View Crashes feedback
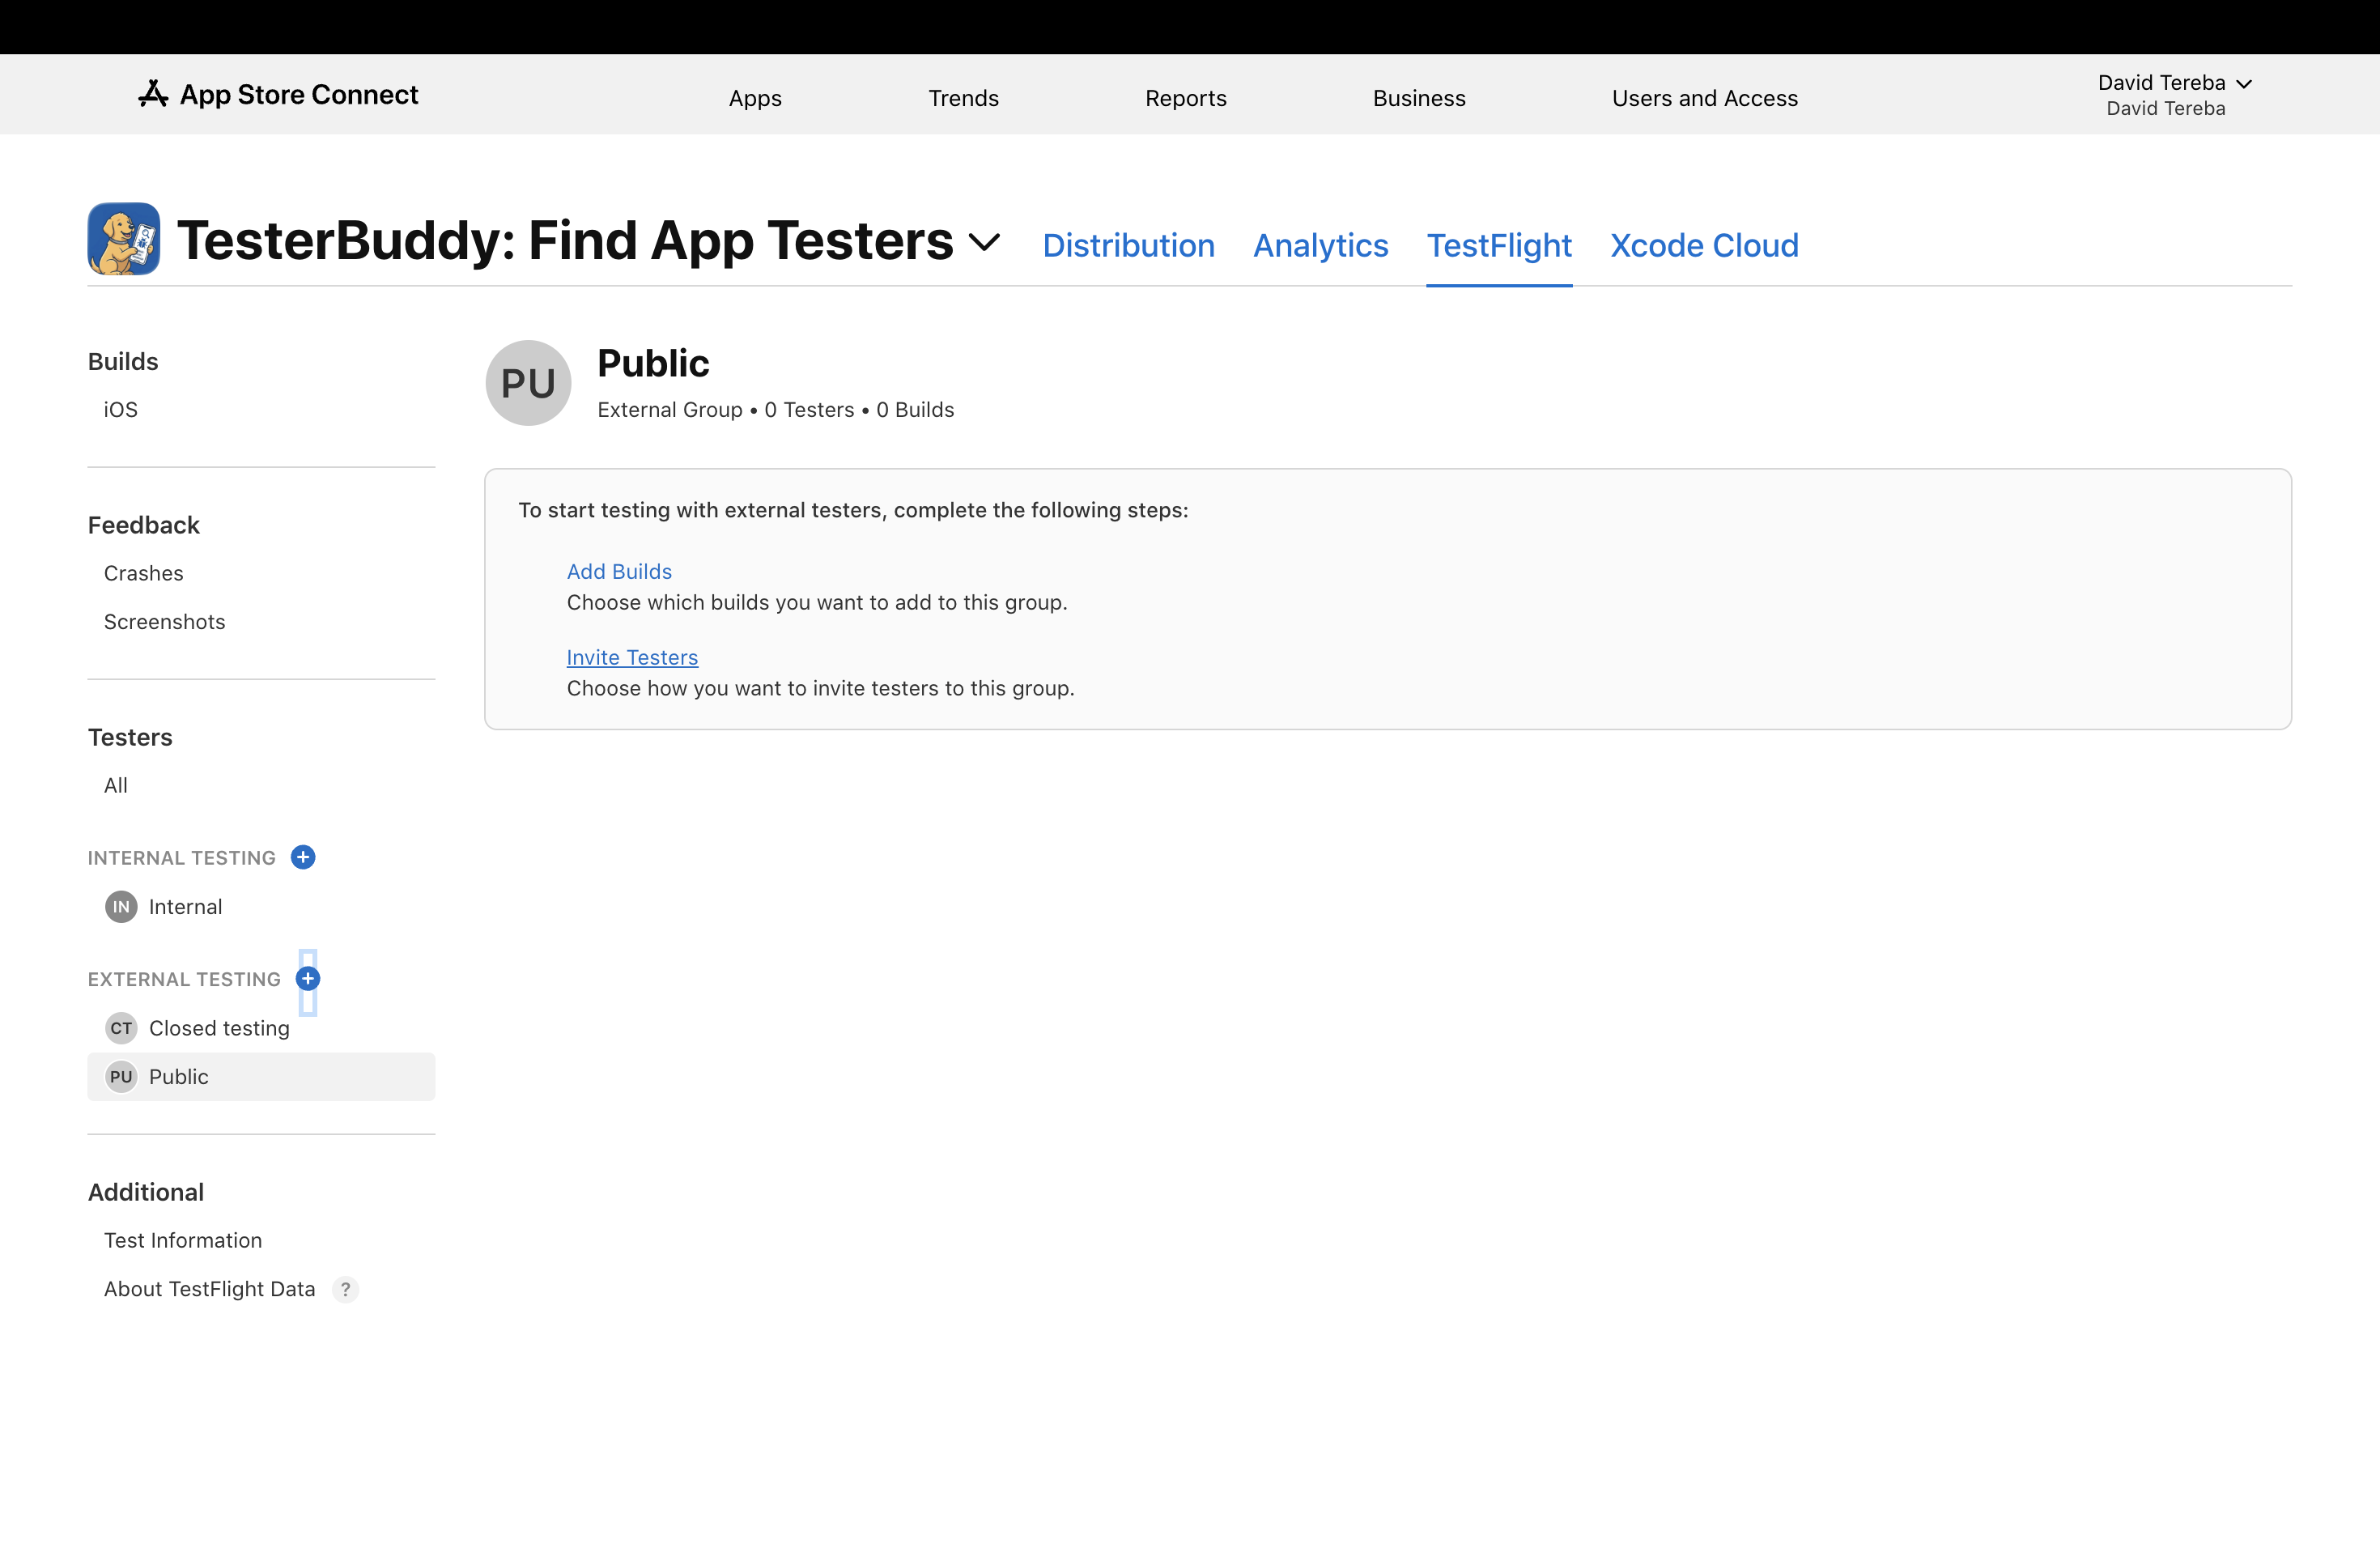 point(144,573)
